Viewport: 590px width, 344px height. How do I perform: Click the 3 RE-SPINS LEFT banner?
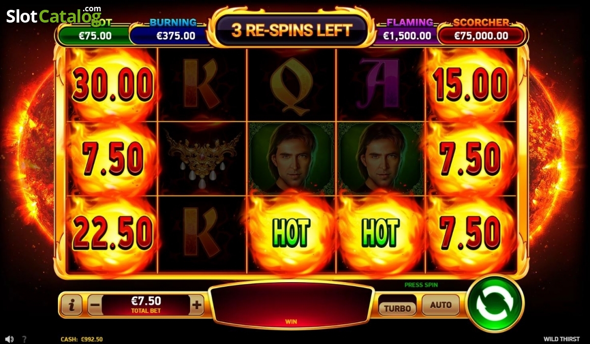click(x=292, y=30)
